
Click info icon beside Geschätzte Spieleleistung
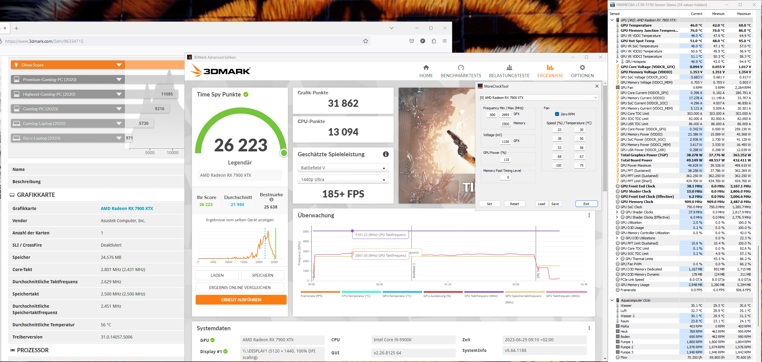(386, 154)
